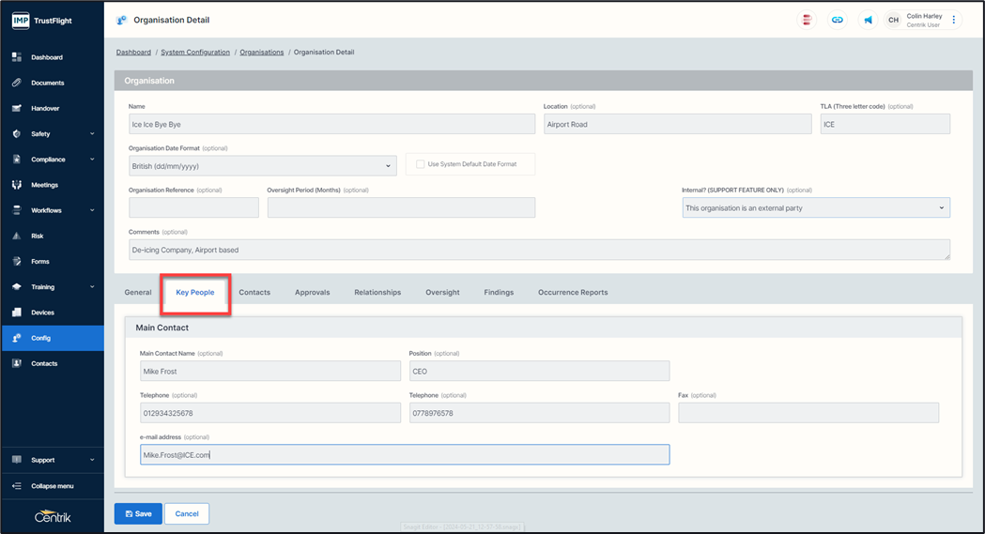Click the Risk warning triangle icon
985x534 pixels.
[x=17, y=236]
